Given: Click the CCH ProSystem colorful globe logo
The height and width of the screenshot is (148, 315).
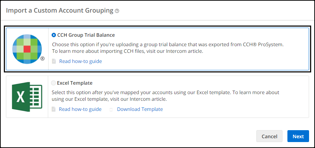Looking at the screenshot, I should pyautogui.click(x=27, y=49).
